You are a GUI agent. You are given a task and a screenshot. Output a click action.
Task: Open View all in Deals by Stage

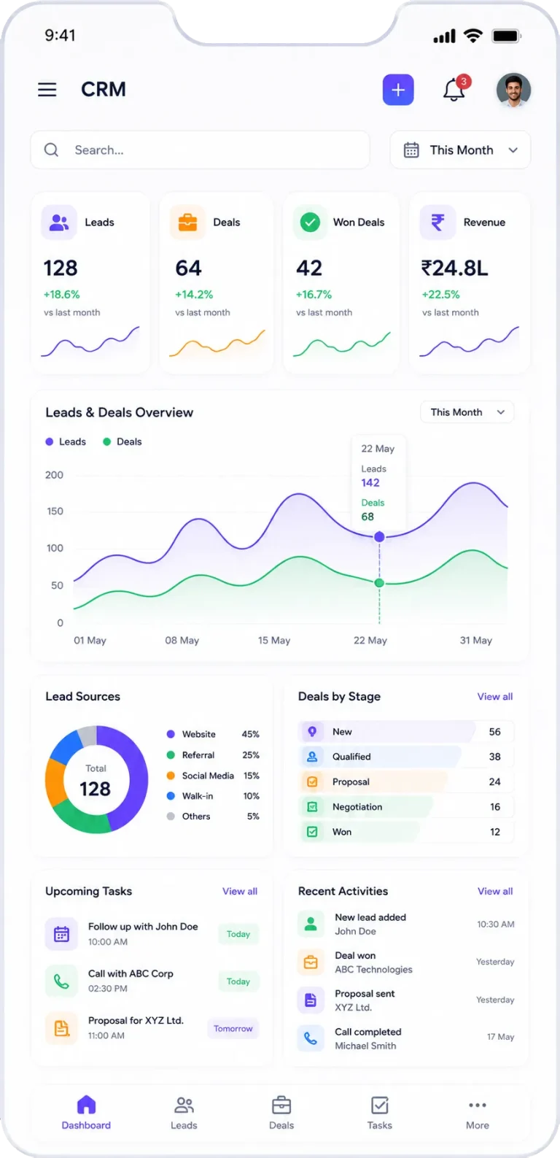(495, 697)
